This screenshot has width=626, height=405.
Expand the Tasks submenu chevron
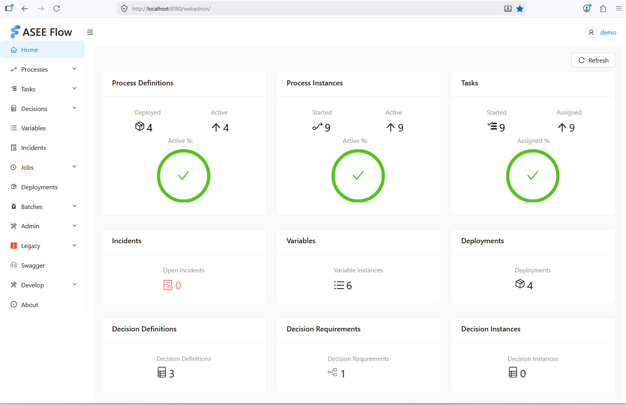click(75, 89)
